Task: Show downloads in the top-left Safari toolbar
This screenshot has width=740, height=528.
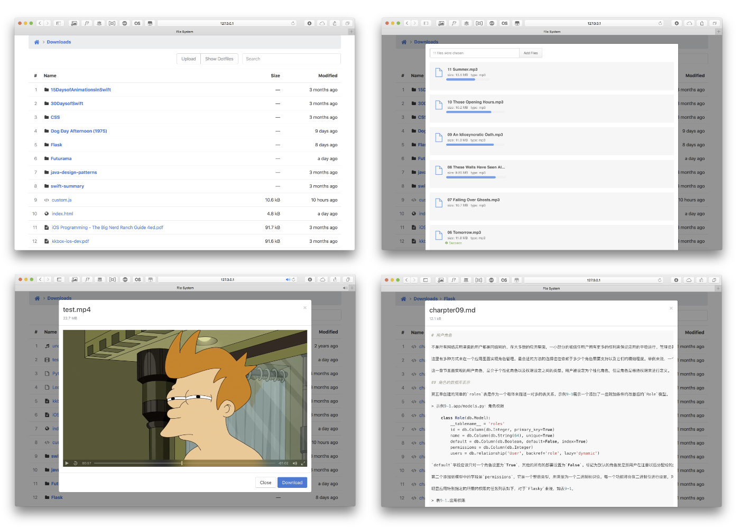Action: click(310, 23)
